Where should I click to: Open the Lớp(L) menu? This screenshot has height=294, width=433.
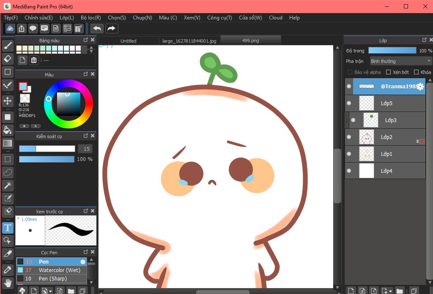66,18
